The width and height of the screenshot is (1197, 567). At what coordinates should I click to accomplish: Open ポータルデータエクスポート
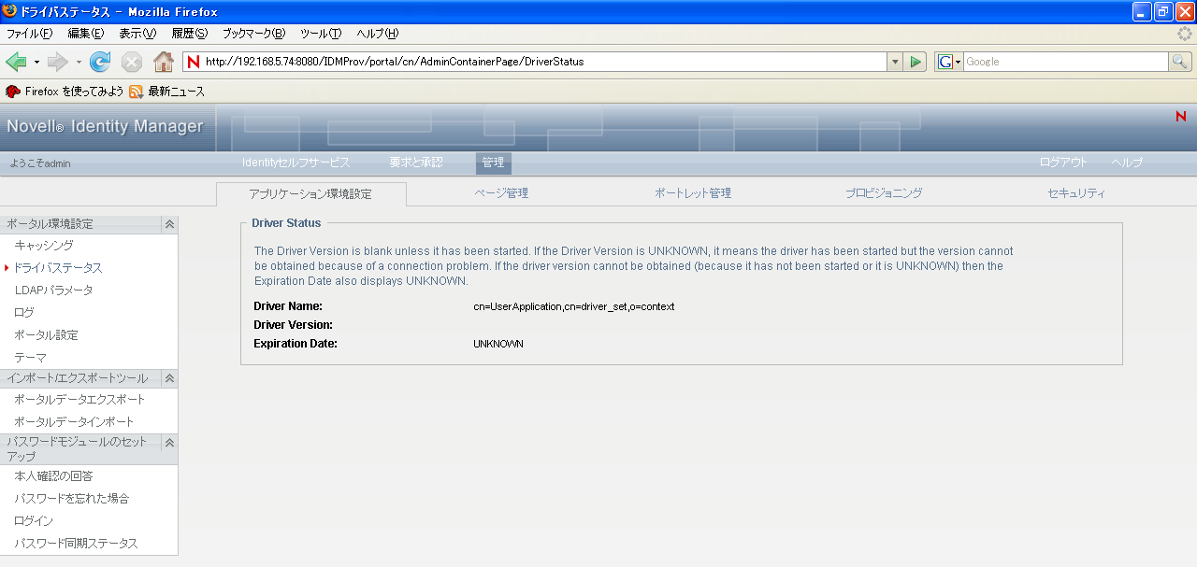(79, 399)
